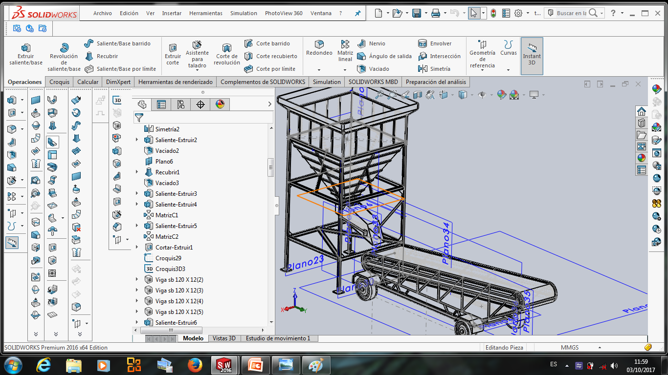Viewport: 668px width, 375px height.
Task: Open Redondeo dropdown arrow
Action: pos(319,70)
